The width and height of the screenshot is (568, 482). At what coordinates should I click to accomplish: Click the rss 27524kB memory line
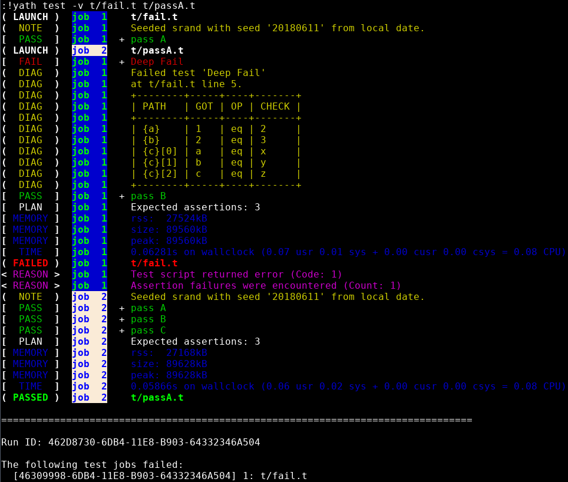169,219
